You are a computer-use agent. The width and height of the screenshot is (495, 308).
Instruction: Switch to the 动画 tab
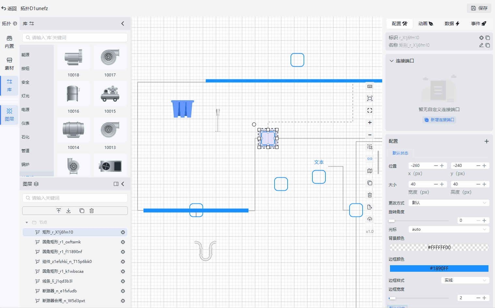(426, 24)
